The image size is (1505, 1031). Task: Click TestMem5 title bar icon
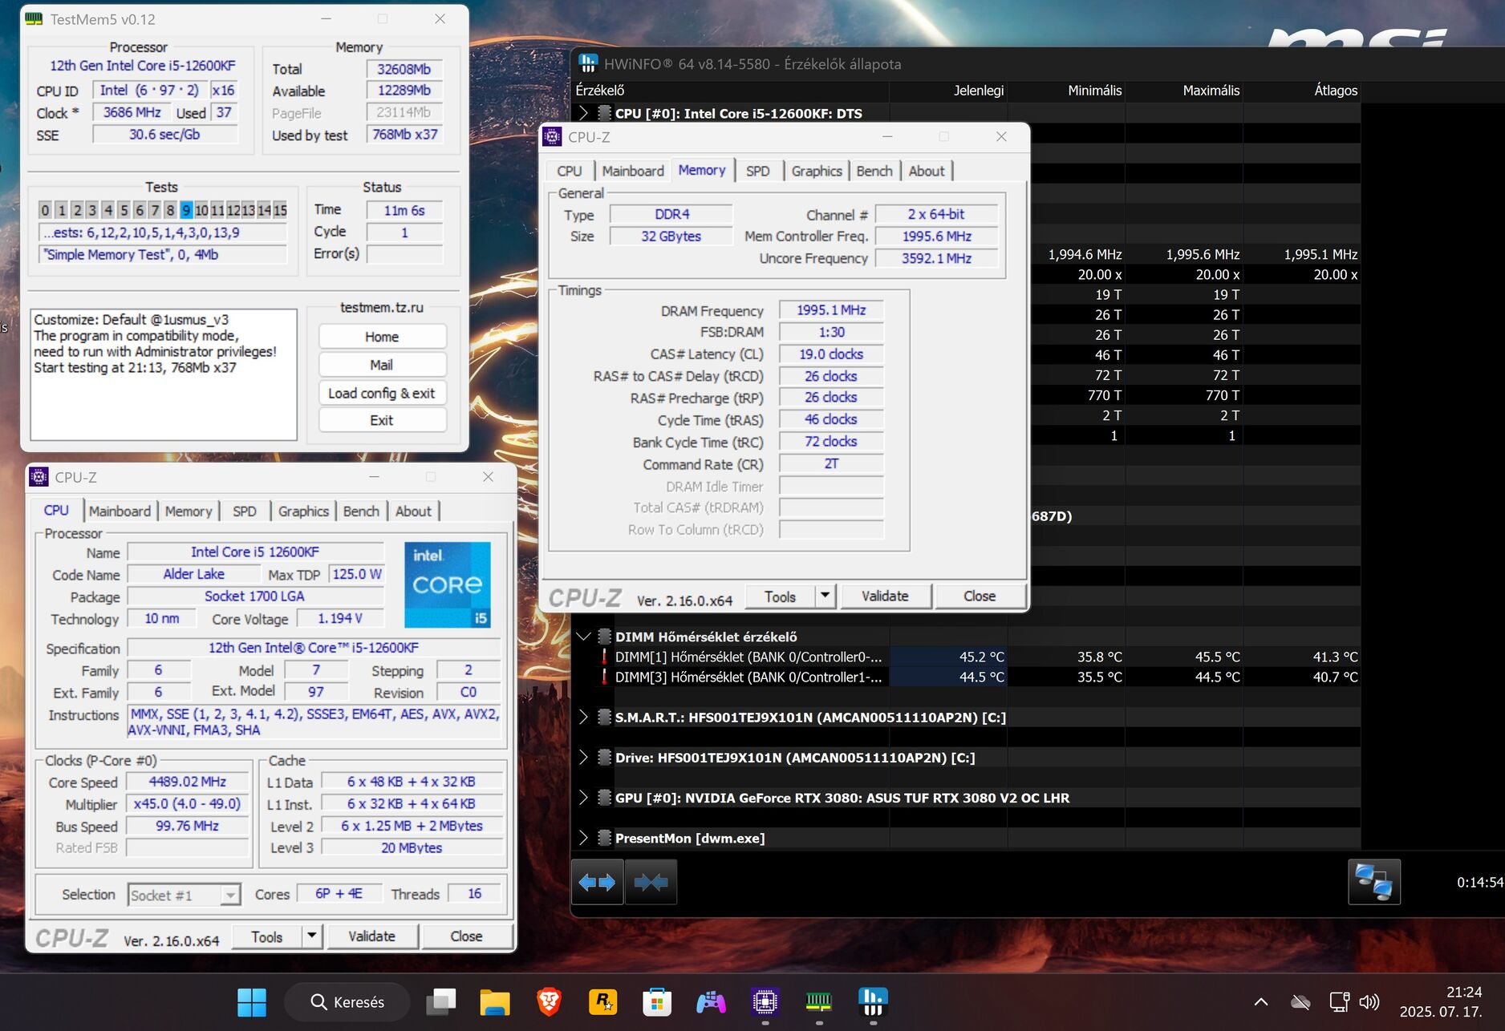tap(34, 19)
